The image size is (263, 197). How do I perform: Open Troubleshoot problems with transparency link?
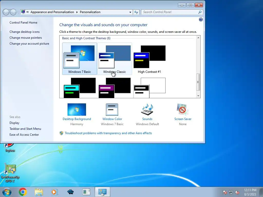point(108,133)
